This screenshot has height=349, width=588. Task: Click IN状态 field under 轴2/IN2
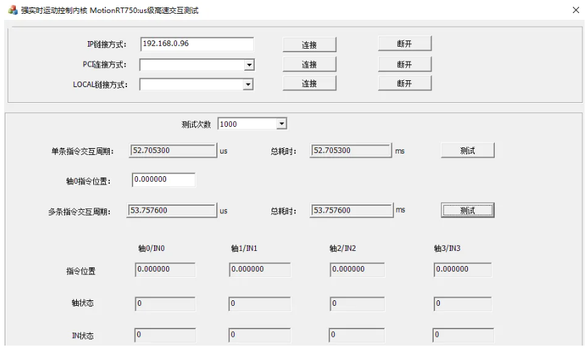pyautogui.click(x=357, y=335)
